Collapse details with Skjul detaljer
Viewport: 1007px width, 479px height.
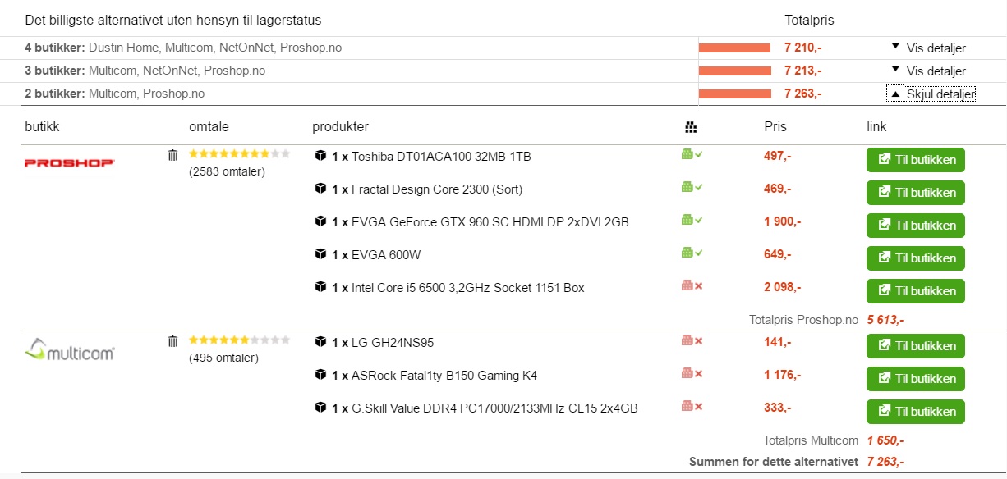(x=931, y=94)
